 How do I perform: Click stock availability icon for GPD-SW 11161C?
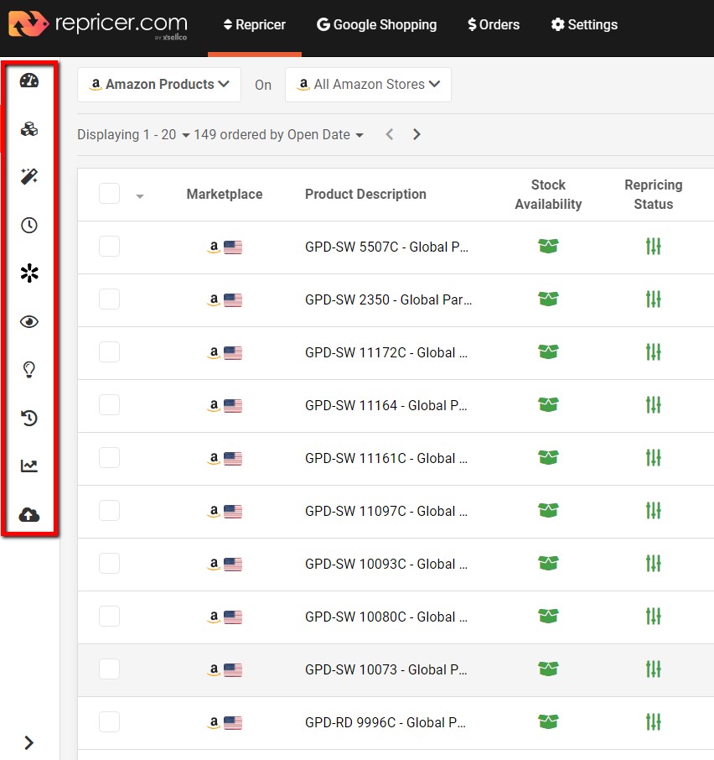tap(548, 457)
